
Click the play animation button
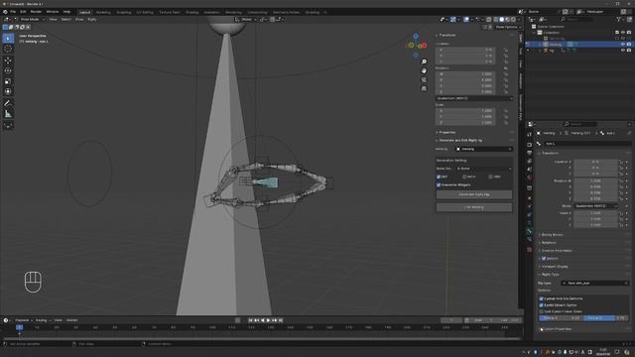point(268,320)
